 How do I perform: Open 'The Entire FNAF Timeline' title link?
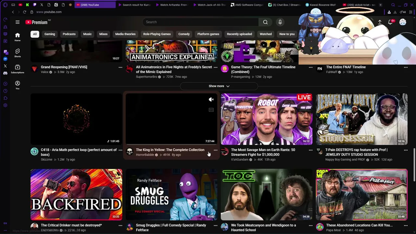[346, 67]
